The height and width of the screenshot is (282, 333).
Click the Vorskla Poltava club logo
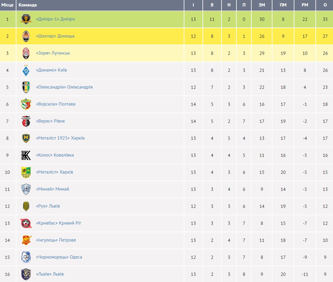[x=26, y=104]
